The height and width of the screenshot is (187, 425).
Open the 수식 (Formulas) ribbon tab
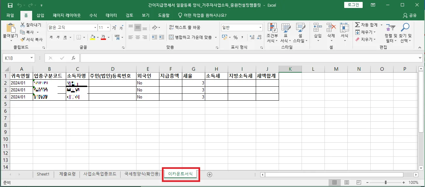click(93, 15)
